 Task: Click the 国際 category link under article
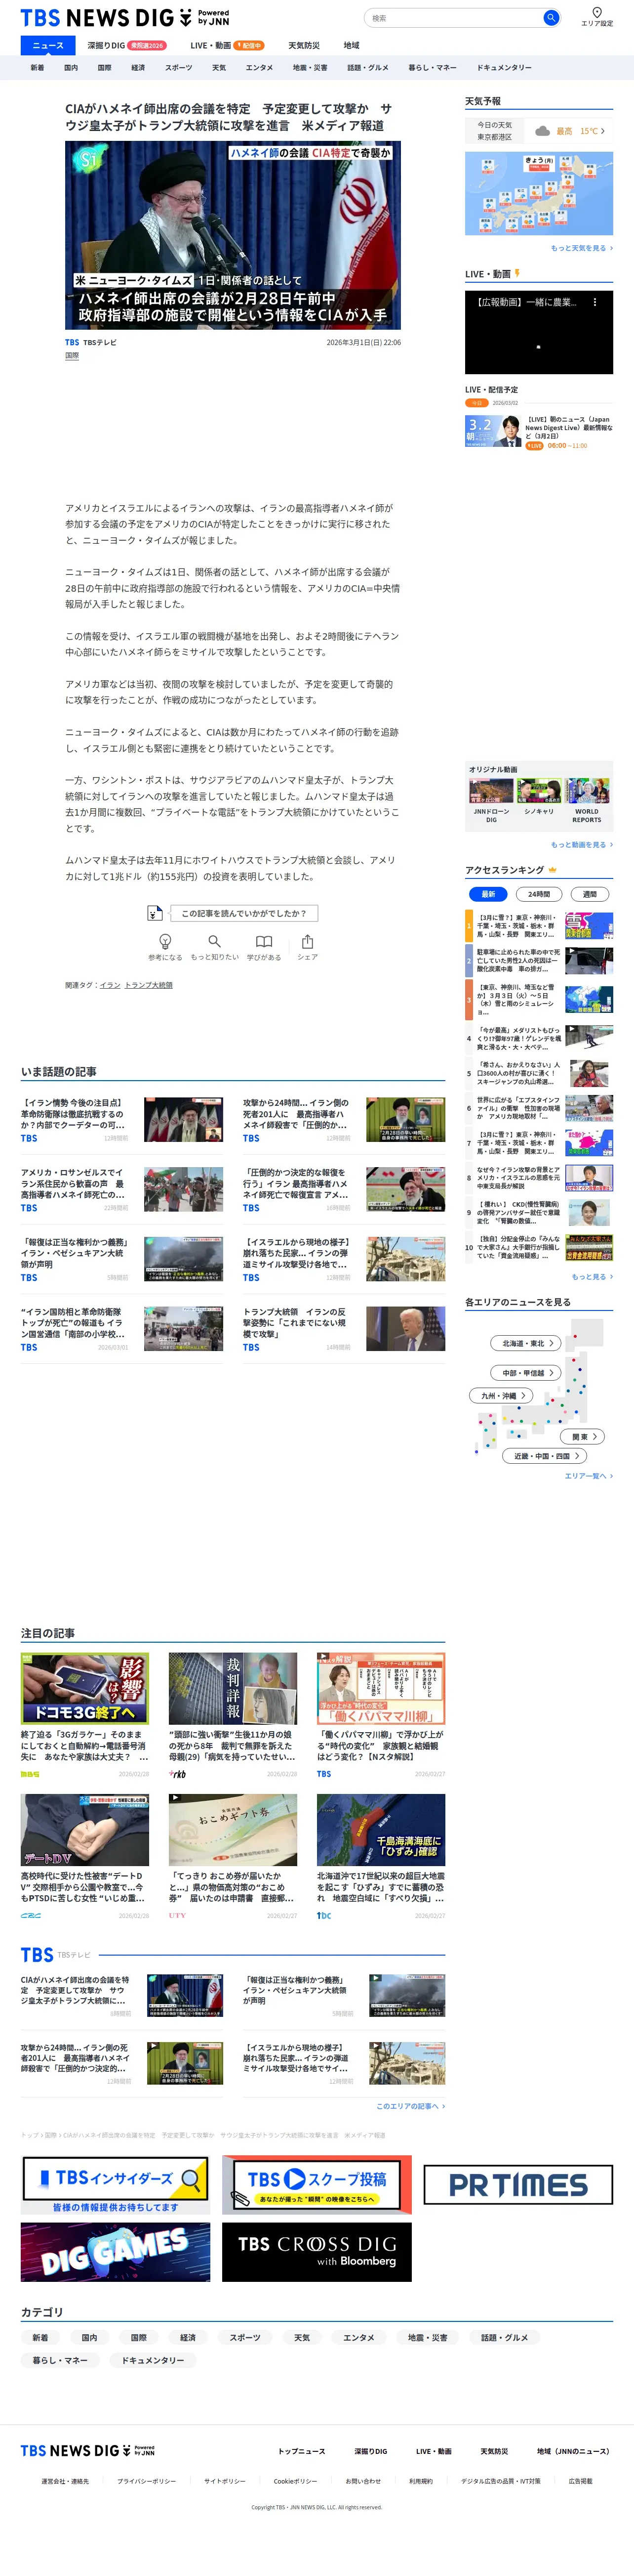click(72, 356)
